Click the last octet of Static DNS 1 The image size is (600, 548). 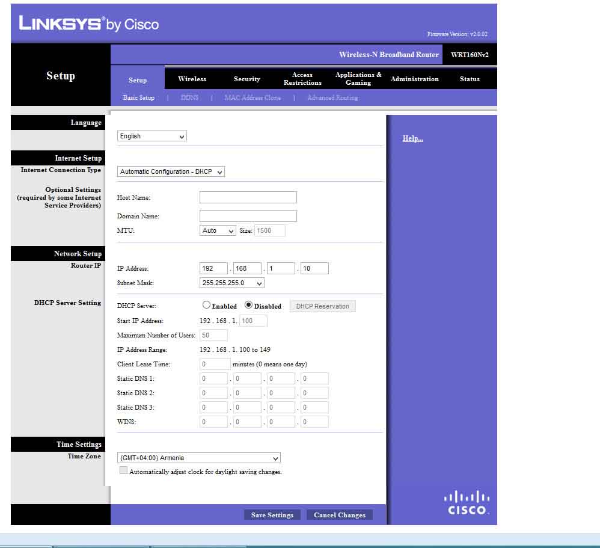pyautogui.click(x=314, y=379)
